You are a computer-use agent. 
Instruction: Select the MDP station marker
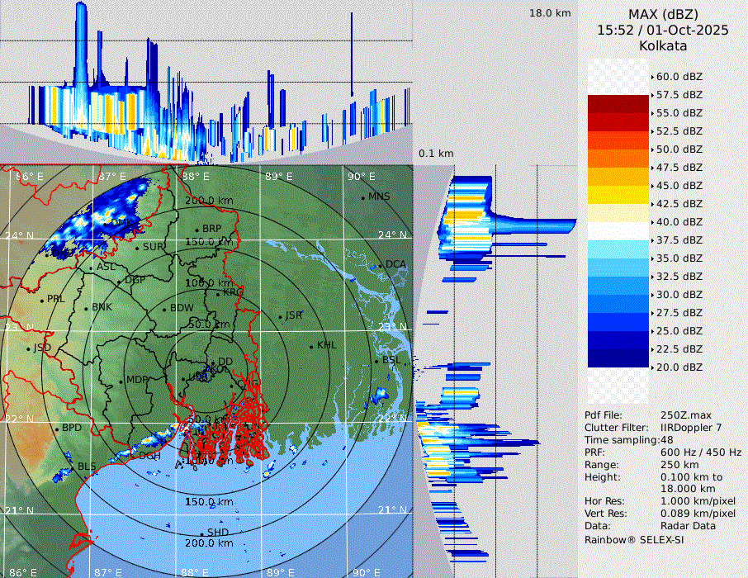(x=121, y=381)
